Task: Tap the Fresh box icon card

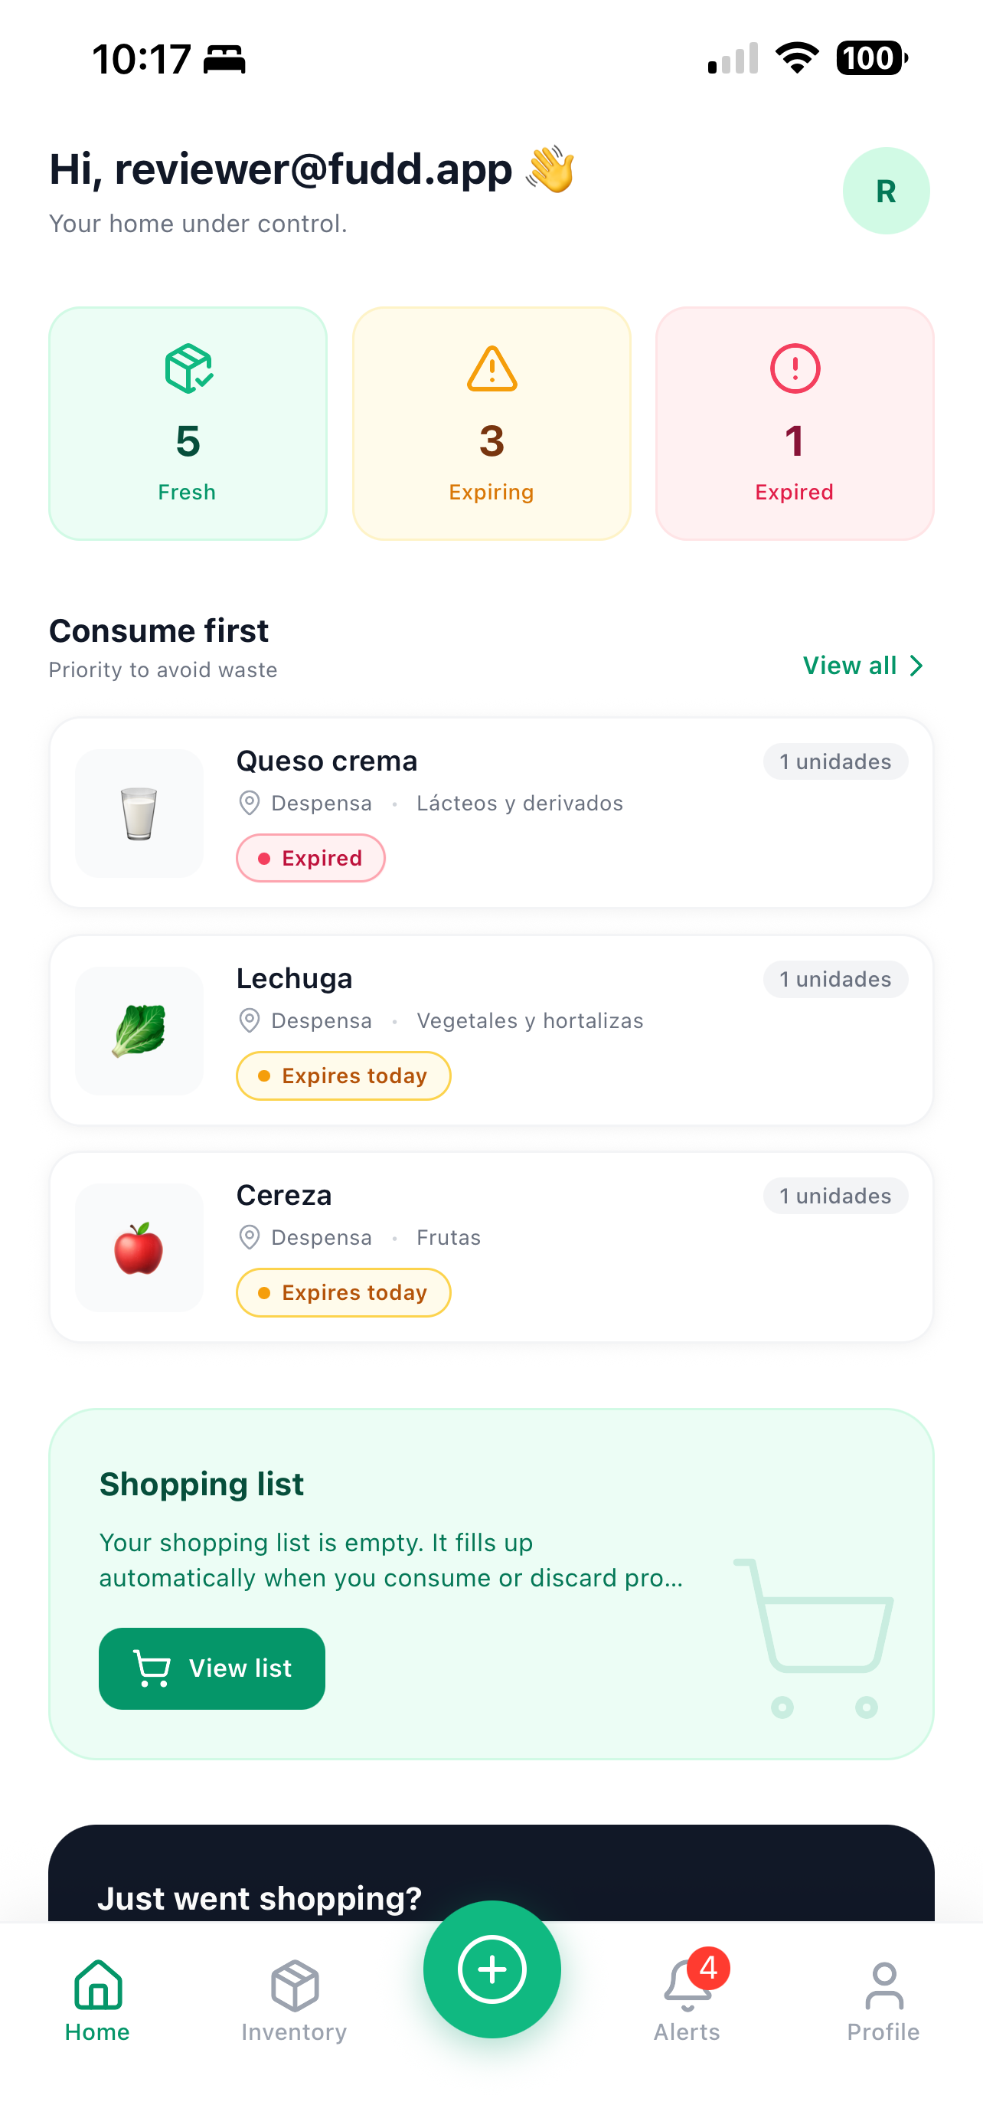Action: [188, 424]
